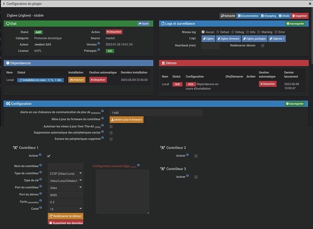This screenshot has height=229, width=313.
Task: Open the Zigbee log
Action: click(208, 39)
